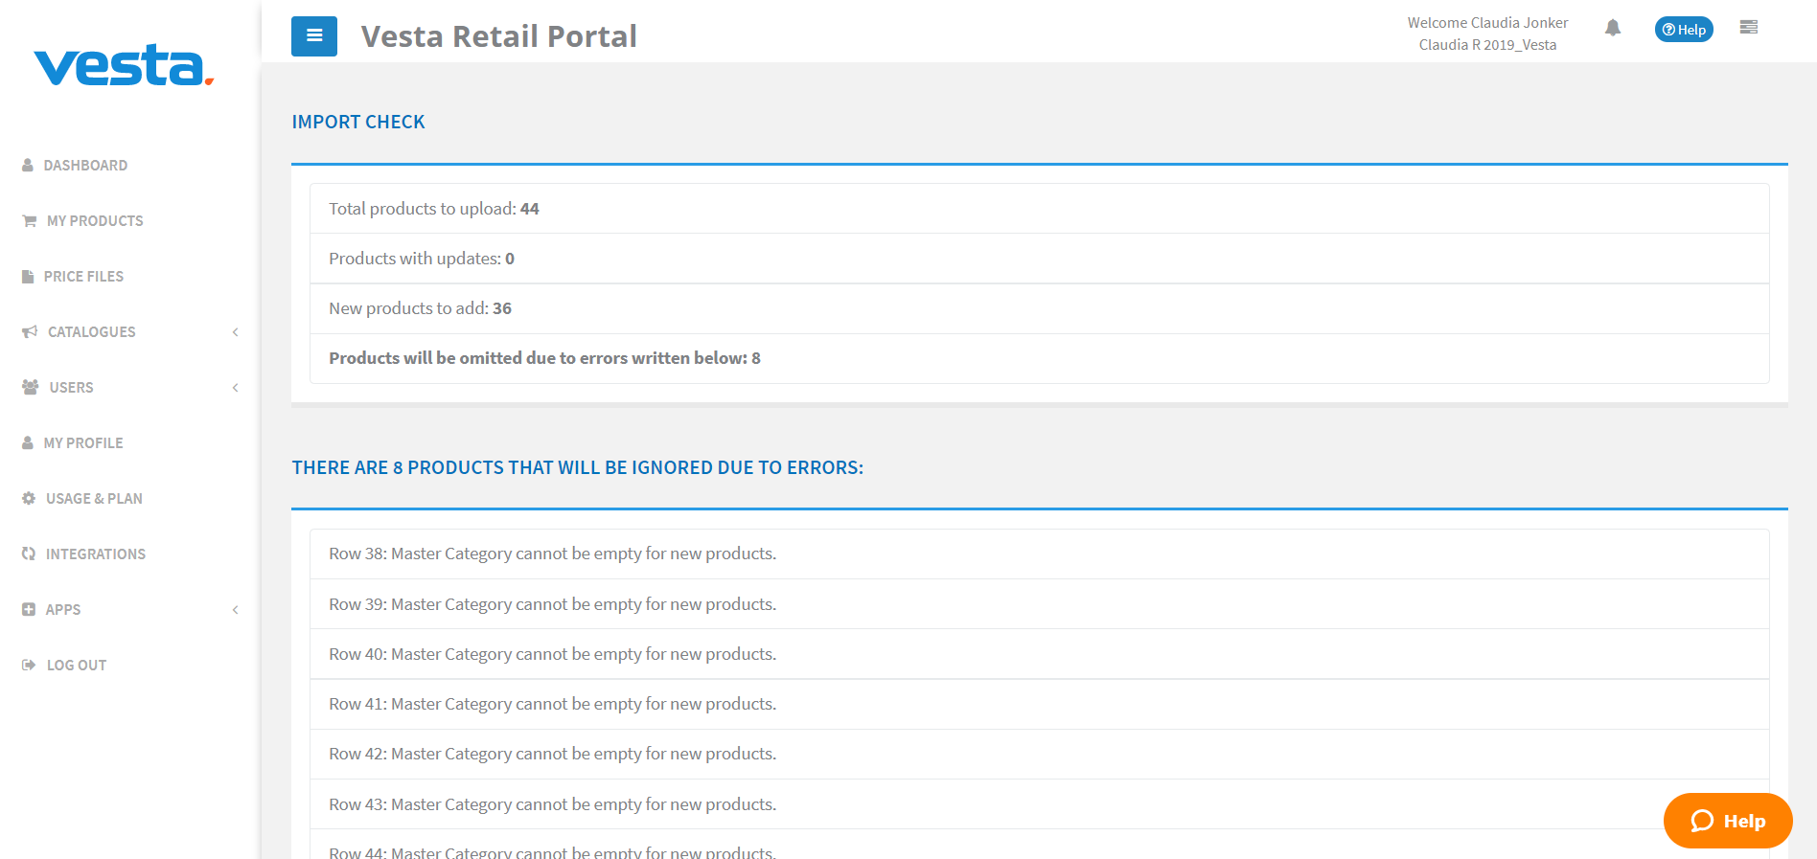Click Products will be omitted row

click(x=1039, y=358)
